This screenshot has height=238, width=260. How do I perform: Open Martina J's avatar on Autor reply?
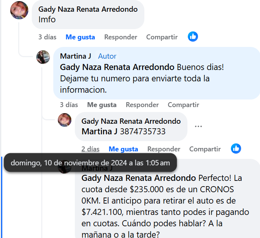click(x=43, y=57)
